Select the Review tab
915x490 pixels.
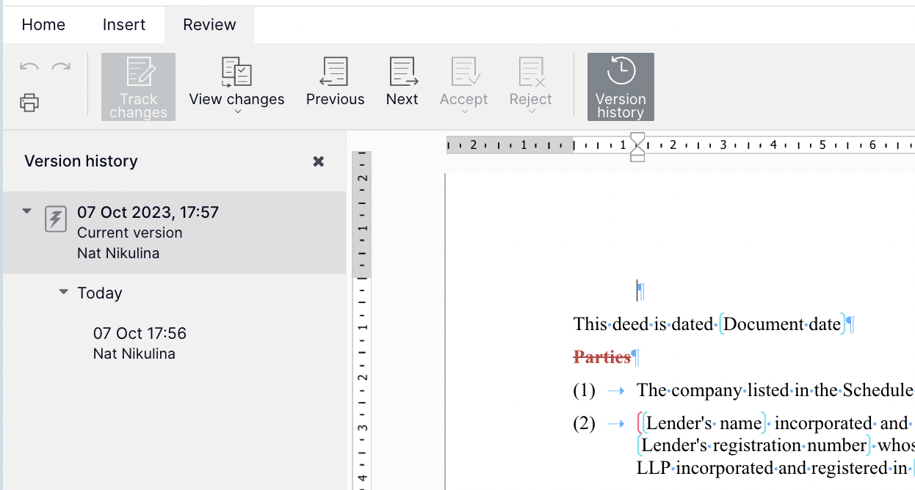tap(209, 25)
